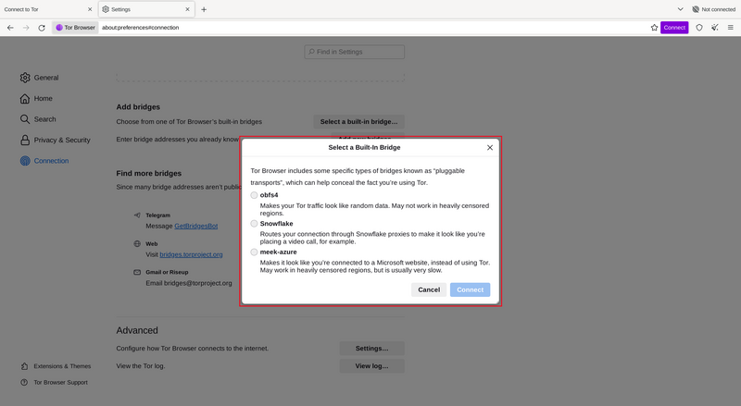Image resolution: width=741 pixels, height=406 pixels.
Task: Close the Select a Built-In Bridge dialog
Action: pos(490,148)
